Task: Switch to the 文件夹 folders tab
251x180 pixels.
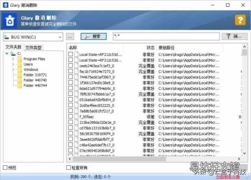Action: point(13,47)
